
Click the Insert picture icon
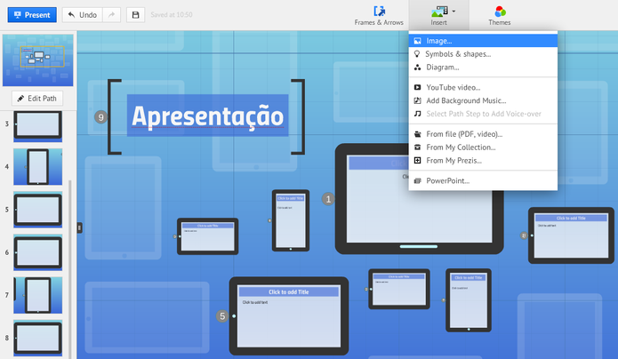[x=439, y=11]
